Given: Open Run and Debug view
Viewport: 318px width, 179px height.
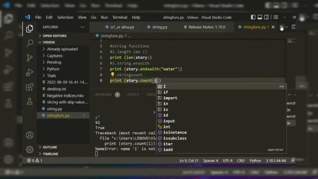Looking at the screenshot, I should pyautogui.click(x=30, y=73).
